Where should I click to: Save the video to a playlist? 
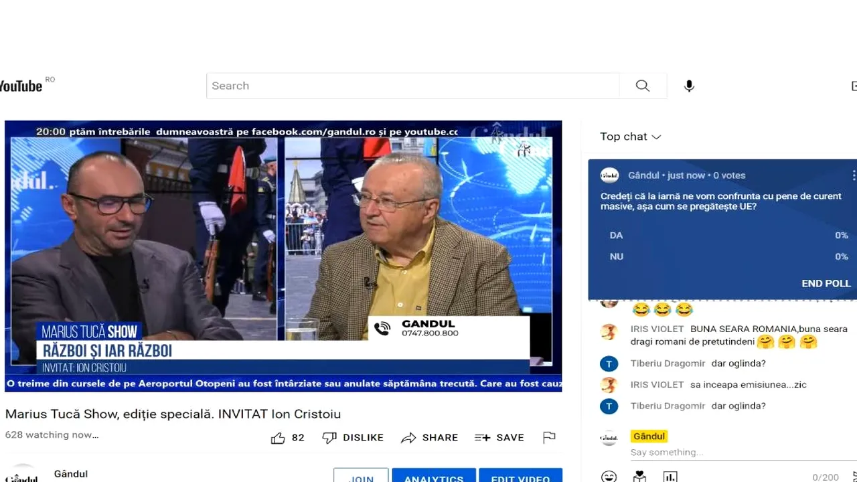coord(499,437)
